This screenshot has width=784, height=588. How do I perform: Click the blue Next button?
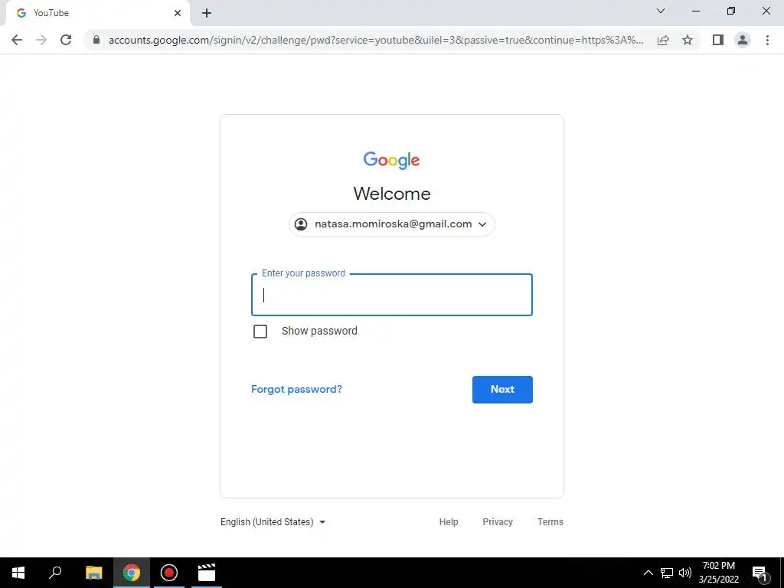pyautogui.click(x=502, y=390)
